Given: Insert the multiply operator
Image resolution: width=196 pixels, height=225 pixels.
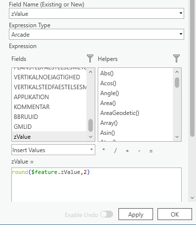Looking at the screenshot, I should pos(104,150).
